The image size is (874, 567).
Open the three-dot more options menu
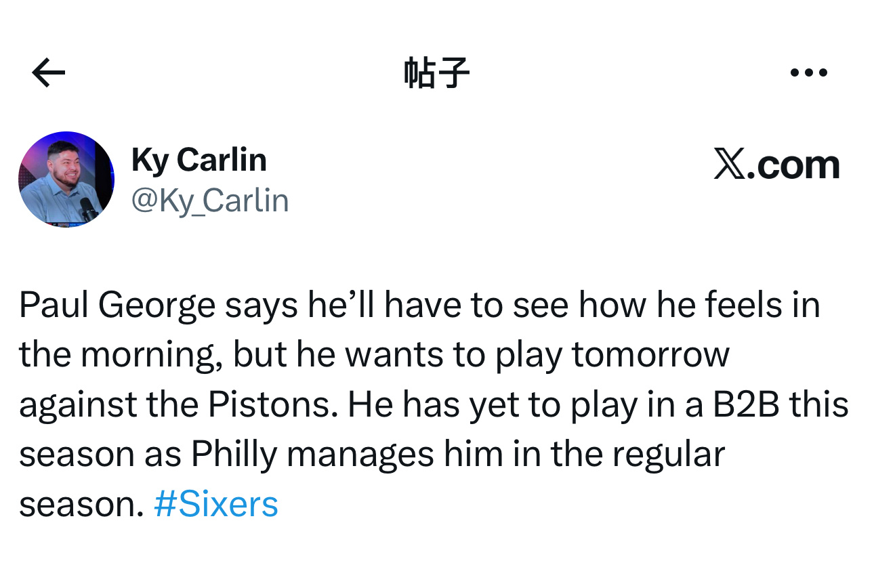[809, 72]
